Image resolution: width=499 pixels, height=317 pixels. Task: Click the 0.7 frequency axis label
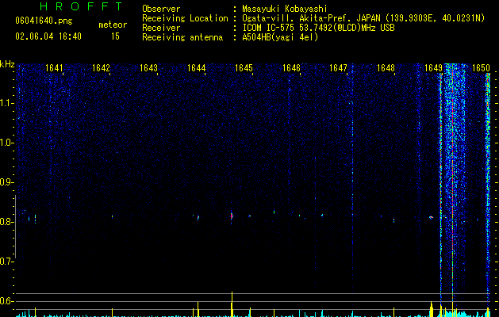click(6, 262)
